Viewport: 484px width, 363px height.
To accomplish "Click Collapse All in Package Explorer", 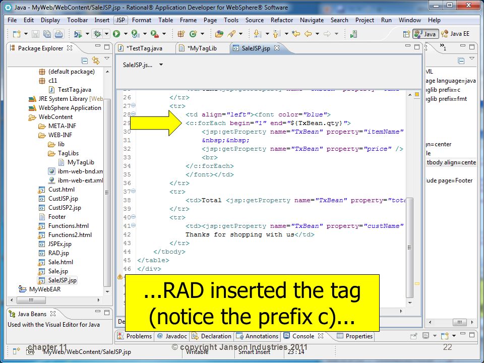I will 84,60.
